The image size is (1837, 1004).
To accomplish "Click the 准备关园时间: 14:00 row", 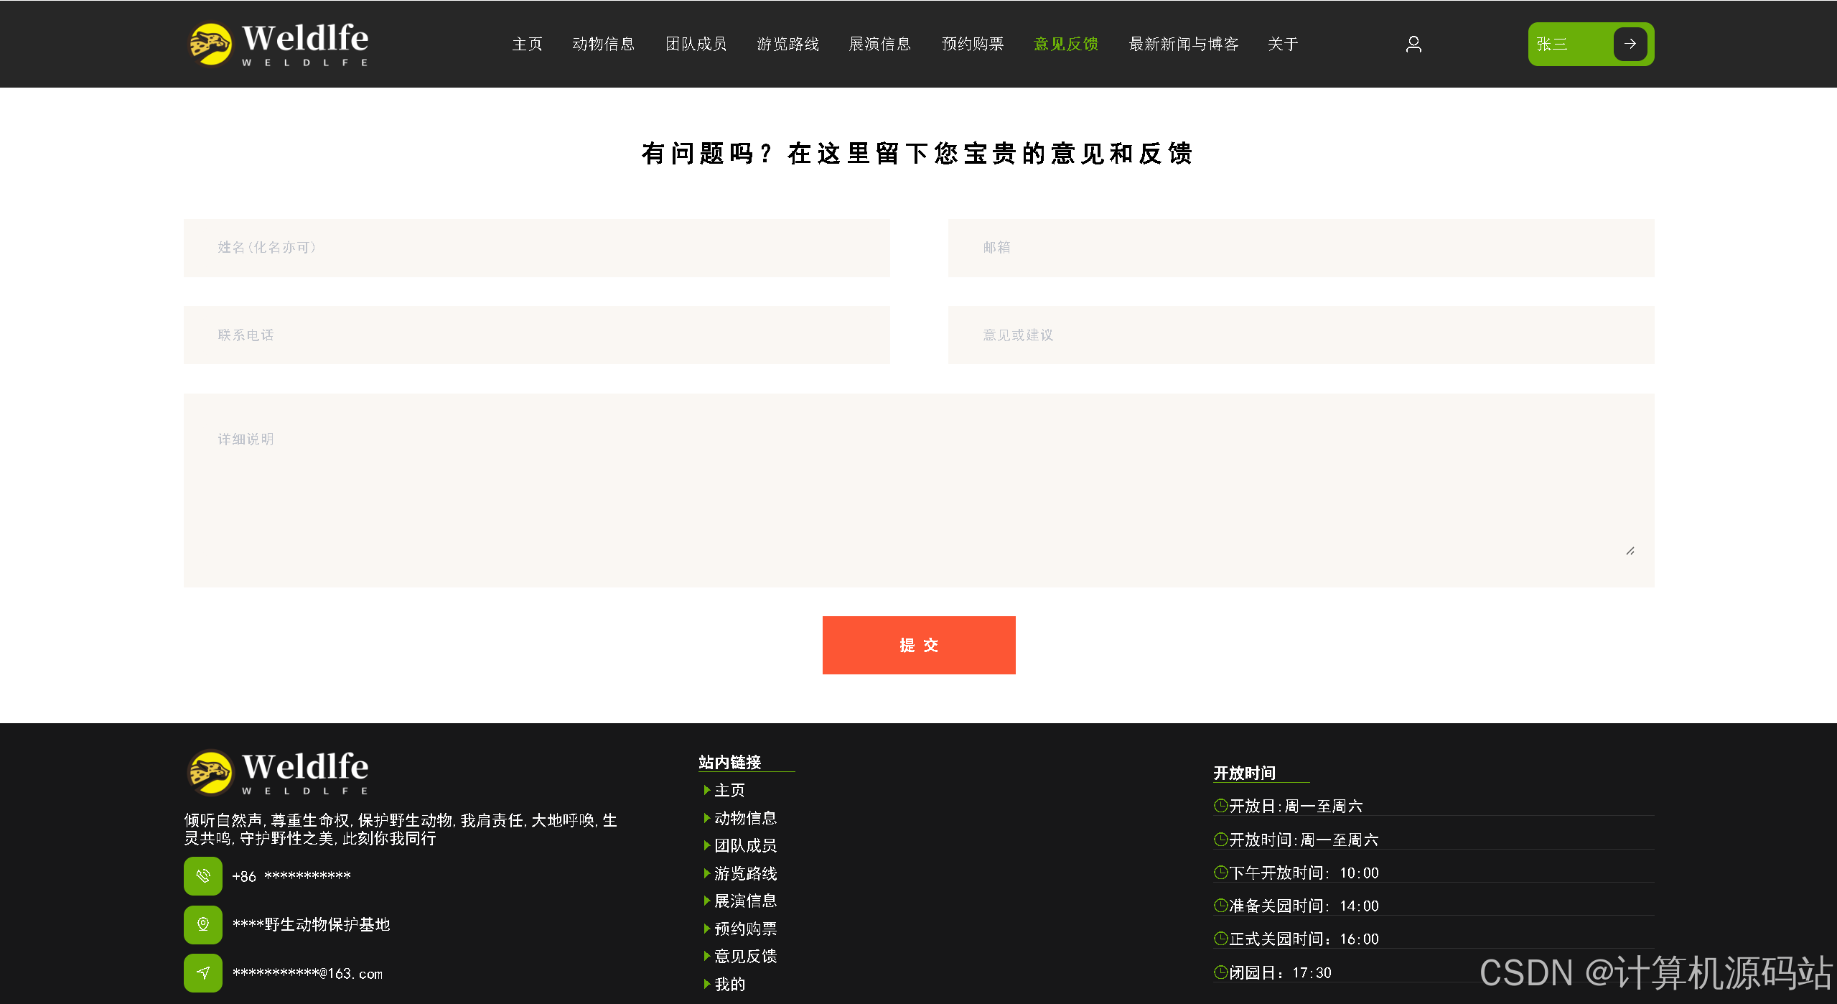I will click(1434, 906).
